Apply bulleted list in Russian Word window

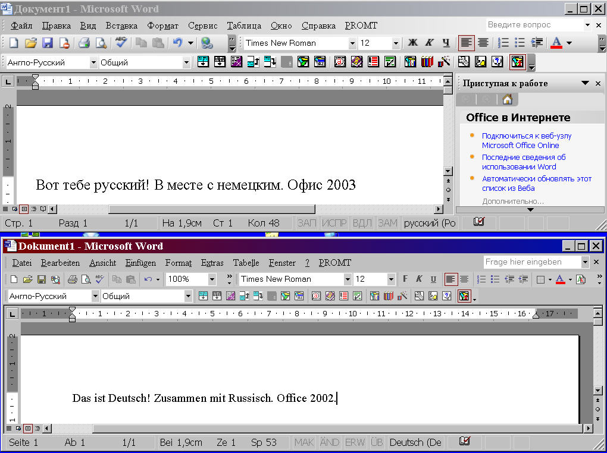520,43
